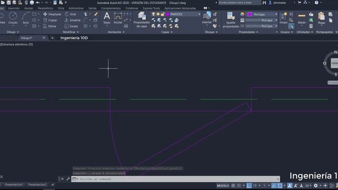The image size is (338, 190).
Task: Switch to Presentación1 layout tab
Action: (14, 185)
